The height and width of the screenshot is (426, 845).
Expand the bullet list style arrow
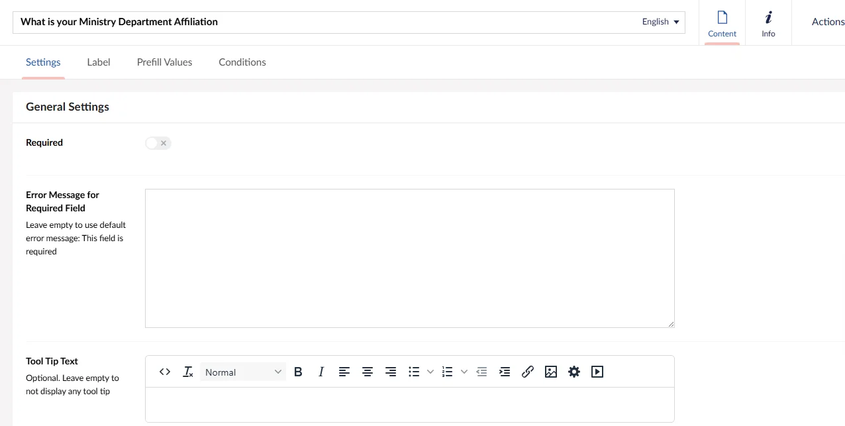430,372
